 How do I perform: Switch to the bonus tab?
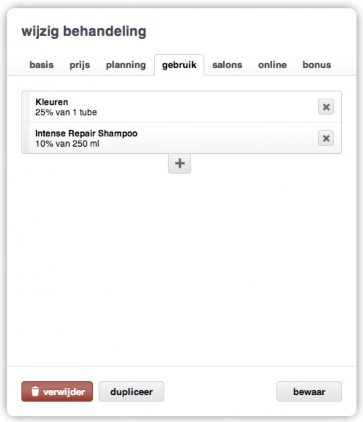tap(316, 65)
